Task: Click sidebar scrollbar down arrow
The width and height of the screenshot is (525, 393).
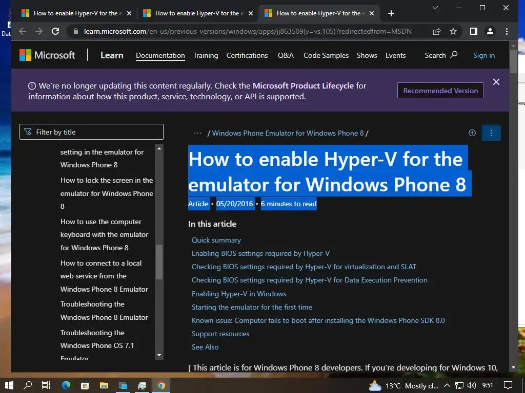Action: (x=159, y=355)
